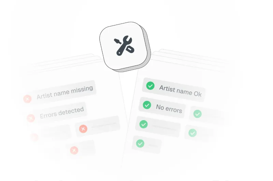
Task: Click the placeholder line beside the middle red X
Action: click(104, 125)
